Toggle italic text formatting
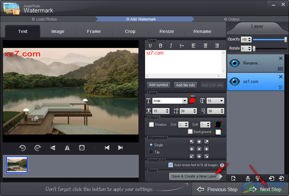This screenshot has height=196, width=289. [171, 46]
